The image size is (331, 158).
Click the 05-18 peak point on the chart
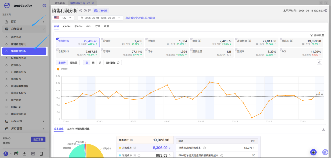209,82
